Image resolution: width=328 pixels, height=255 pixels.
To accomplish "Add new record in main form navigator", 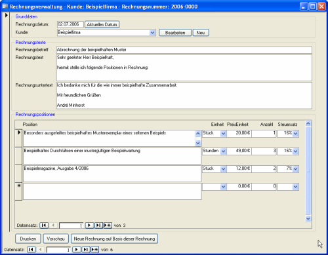I will click(x=94, y=249).
